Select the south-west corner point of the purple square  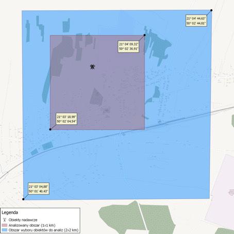(50, 129)
